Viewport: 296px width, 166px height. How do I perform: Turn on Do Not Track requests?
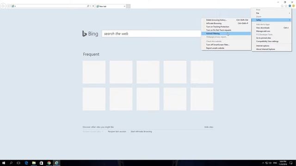click(x=226, y=30)
